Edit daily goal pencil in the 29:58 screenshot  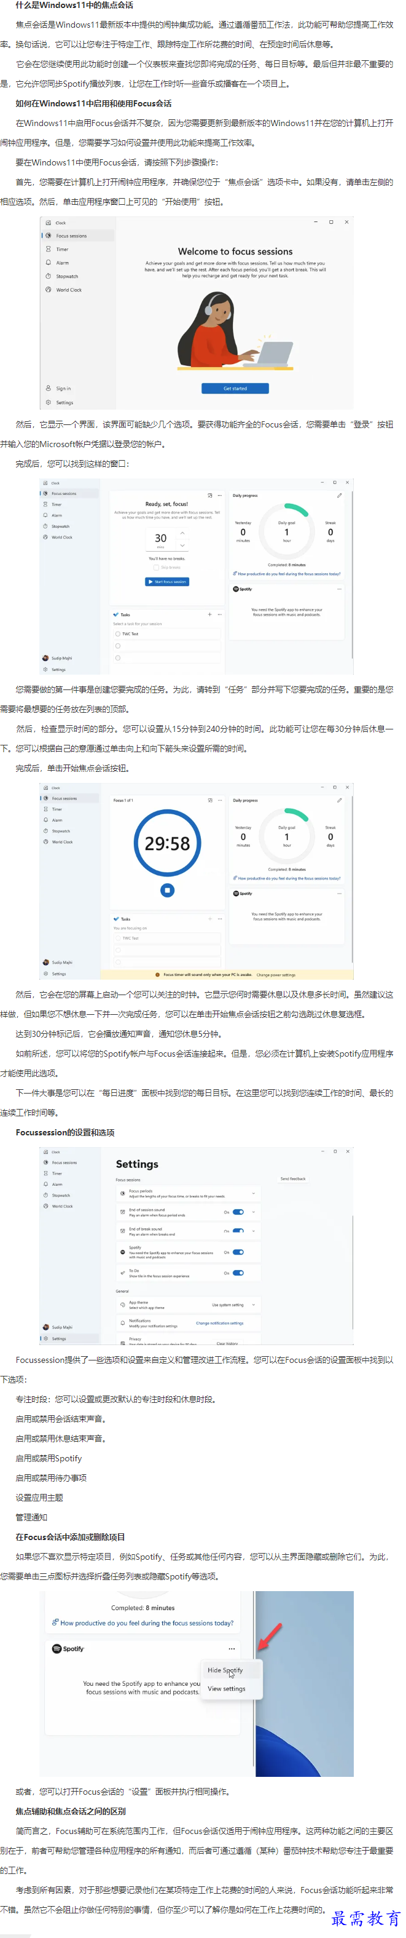click(339, 800)
